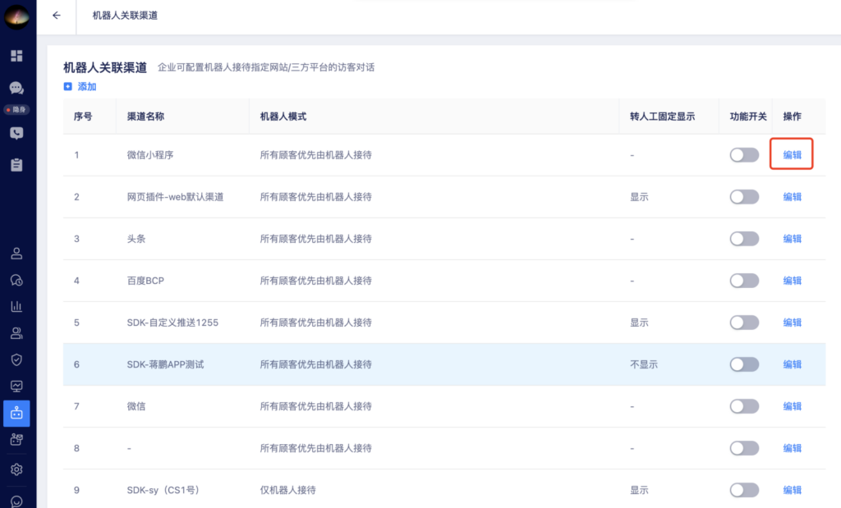
Task: Open the single person icon in sidebar
Action: pos(16,254)
